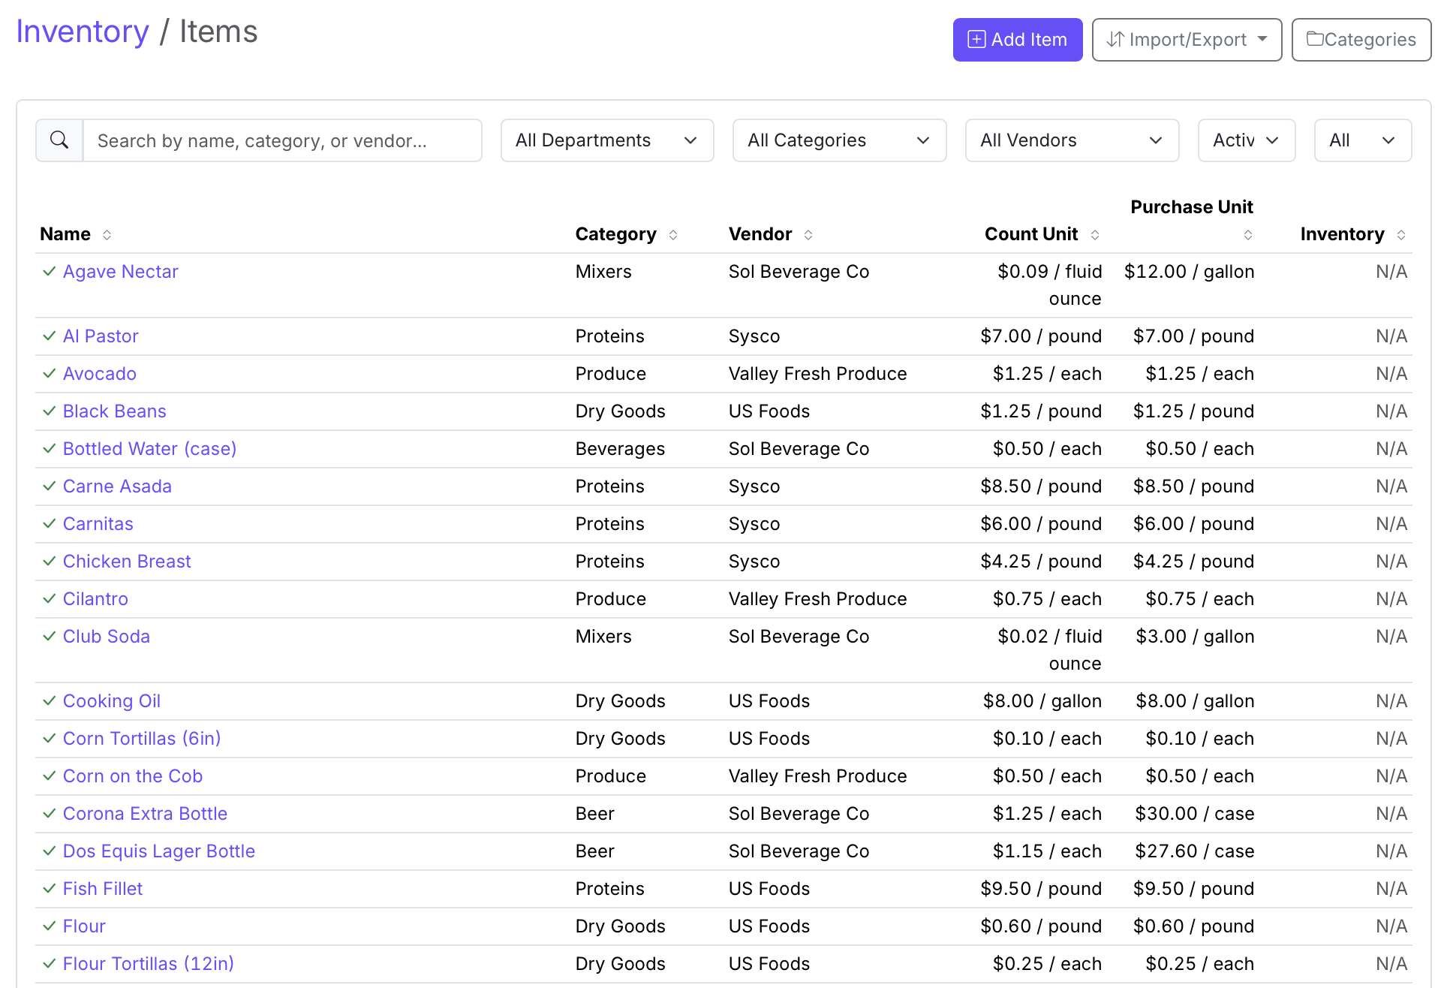Viewport: 1444px width, 988px height.
Task: Click the checkmark beside Avocado
Action: (x=50, y=374)
